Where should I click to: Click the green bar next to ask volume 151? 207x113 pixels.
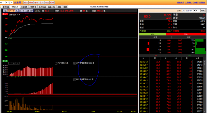coord(200,50)
